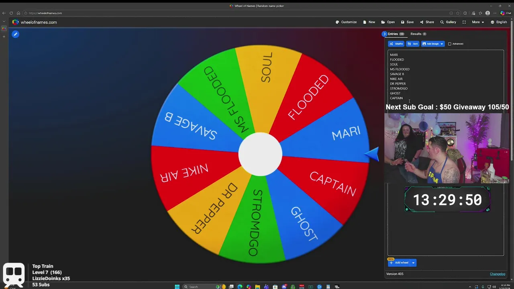Sort the entries
The width and height of the screenshot is (514, 289).
412,44
